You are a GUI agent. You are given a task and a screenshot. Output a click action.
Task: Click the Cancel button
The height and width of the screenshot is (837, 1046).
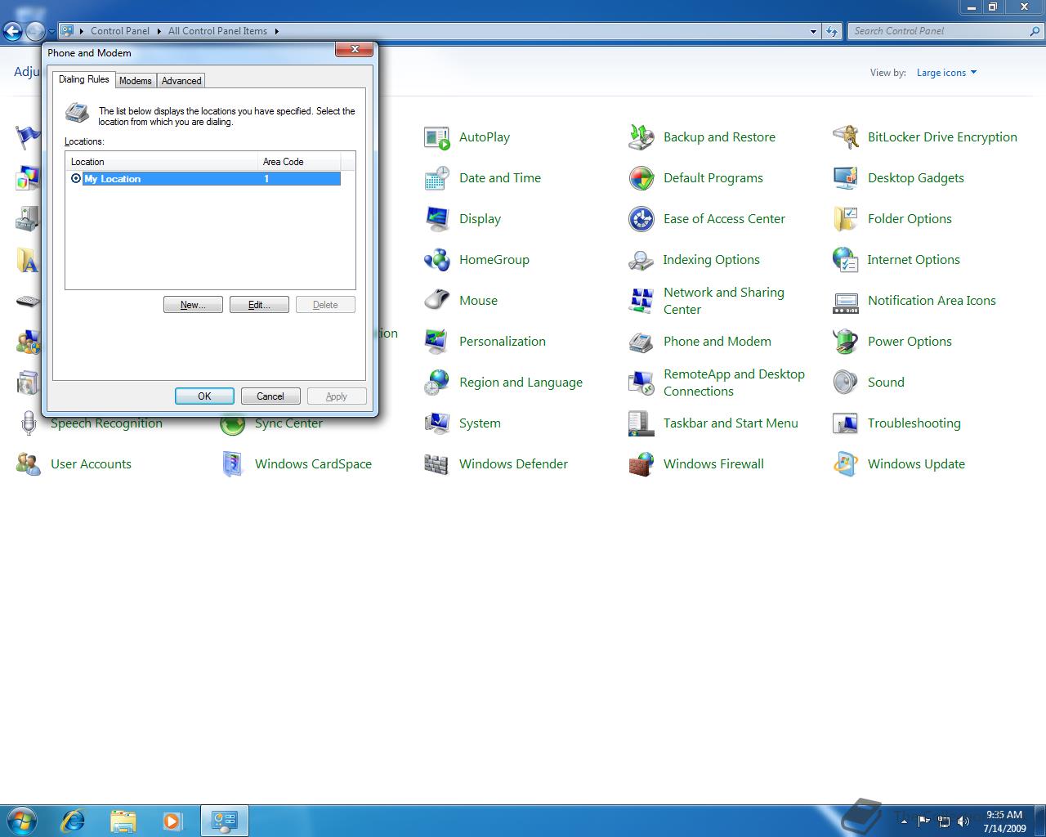point(270,396)
